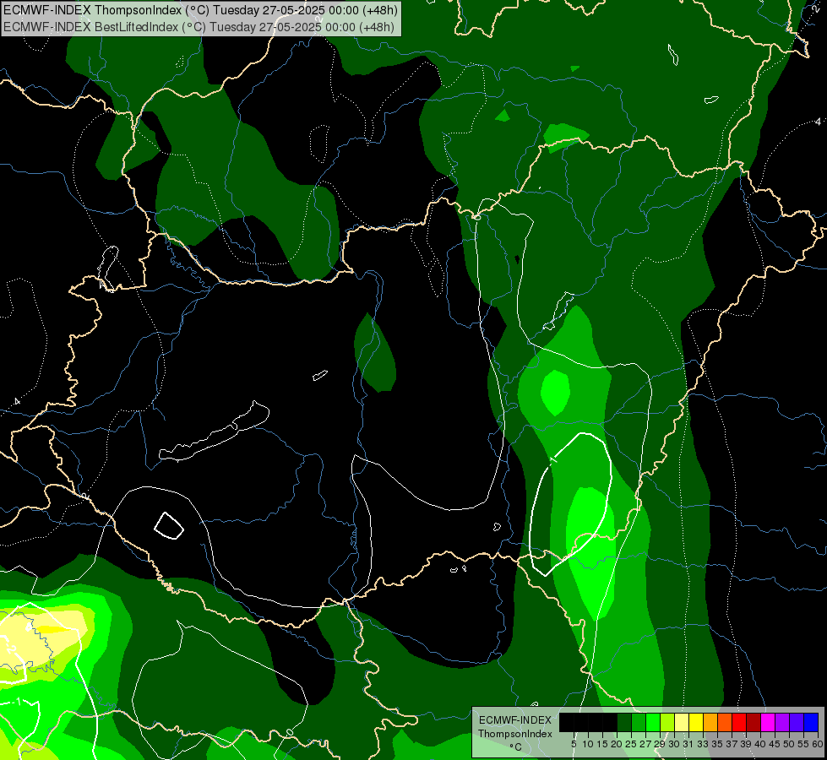Click the legend tick value 33
This screenshot has height=760, width=827.
click(x=703, y=744)
